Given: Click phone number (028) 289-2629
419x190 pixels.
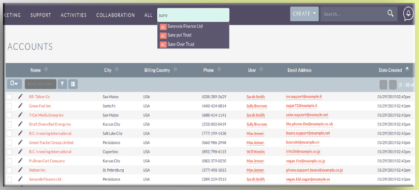Looking at the screenshot, I should tap(214, 97).
